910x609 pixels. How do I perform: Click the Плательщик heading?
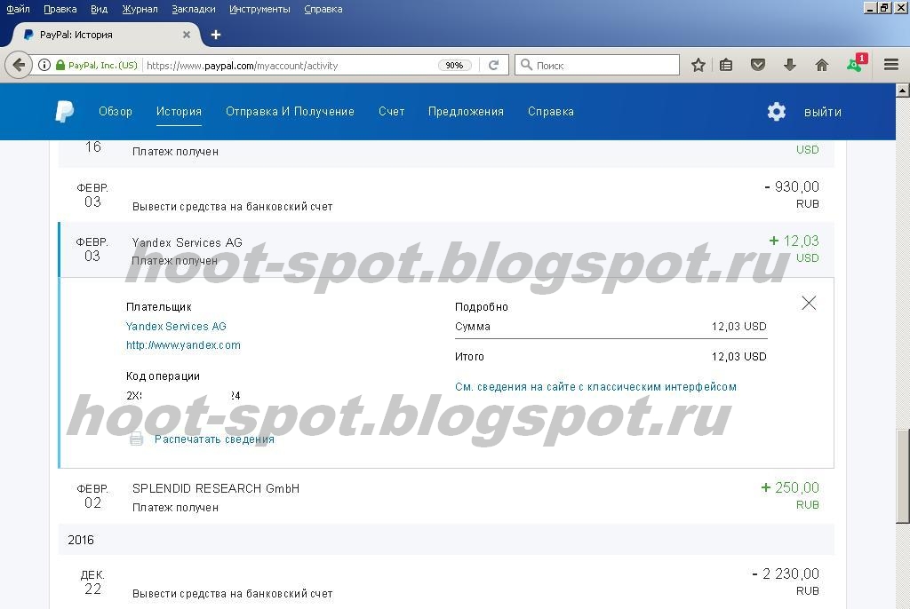[158, 307]
